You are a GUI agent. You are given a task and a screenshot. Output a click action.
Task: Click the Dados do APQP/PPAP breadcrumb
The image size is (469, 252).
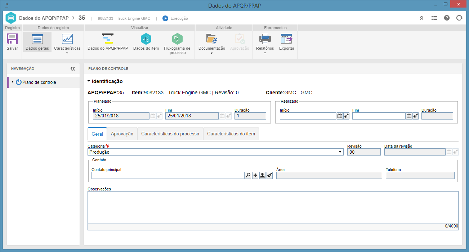coord(44,18)
